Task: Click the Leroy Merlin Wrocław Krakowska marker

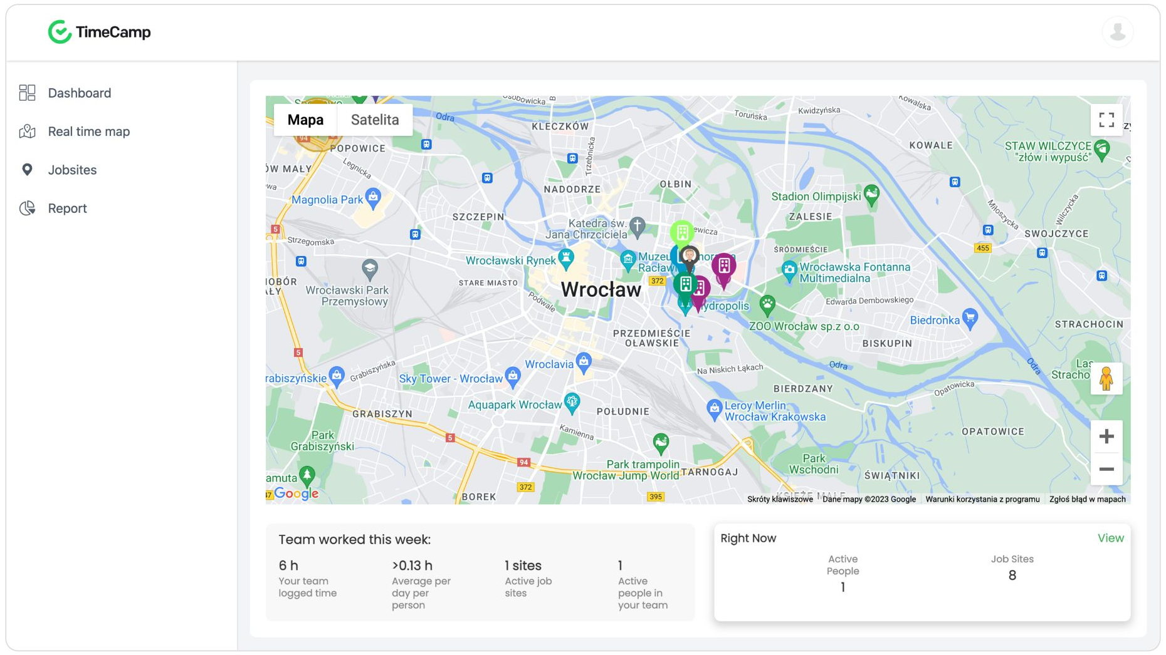Action: point(714,410)
